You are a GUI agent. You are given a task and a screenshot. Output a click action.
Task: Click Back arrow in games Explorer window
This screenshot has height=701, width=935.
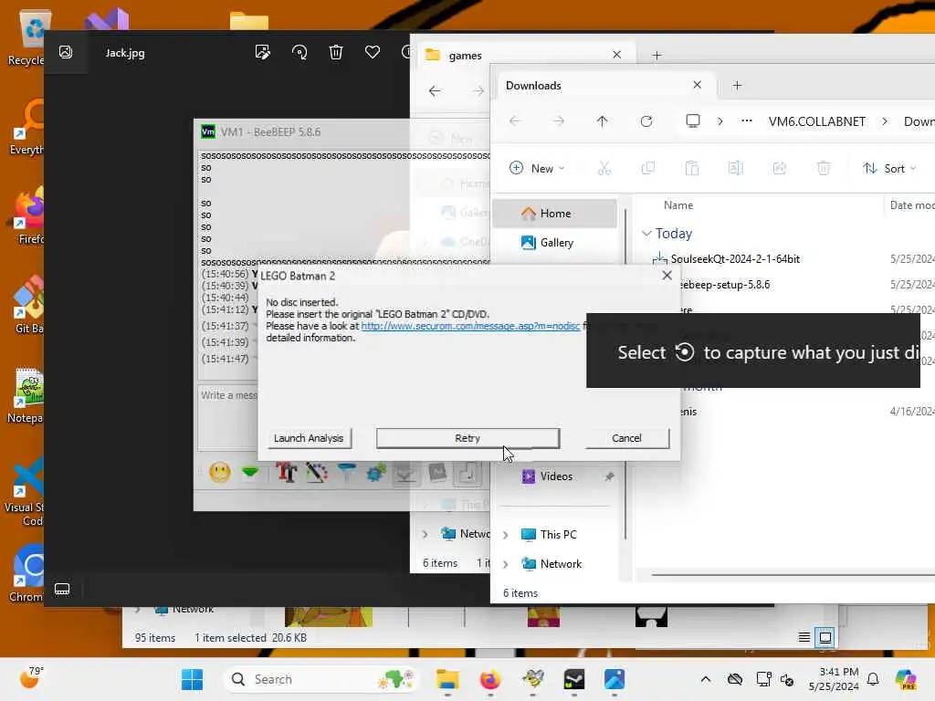click(x=435, y=91)
